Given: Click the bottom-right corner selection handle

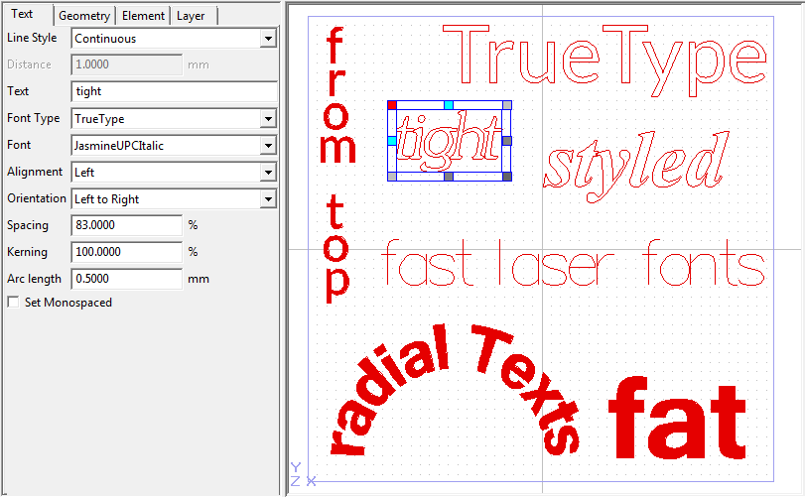Looking at the screenshot, I should (506, 177).
